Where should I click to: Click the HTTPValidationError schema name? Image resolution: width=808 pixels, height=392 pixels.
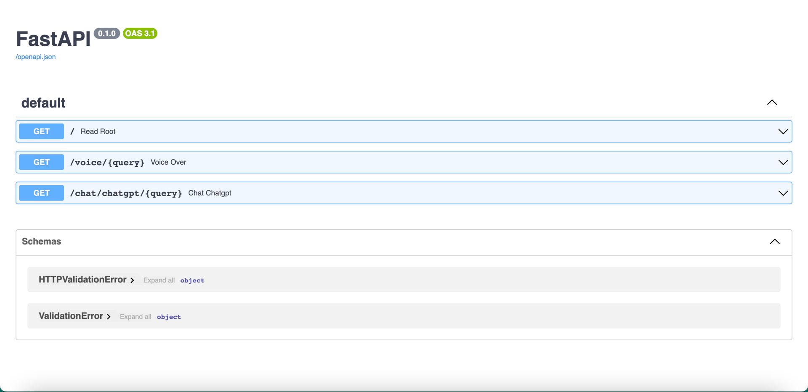click(82, 280)
